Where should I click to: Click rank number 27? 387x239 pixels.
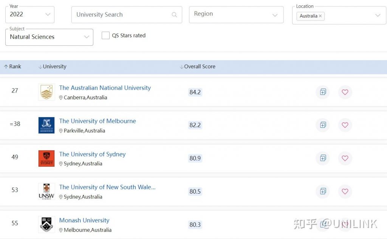15,91
